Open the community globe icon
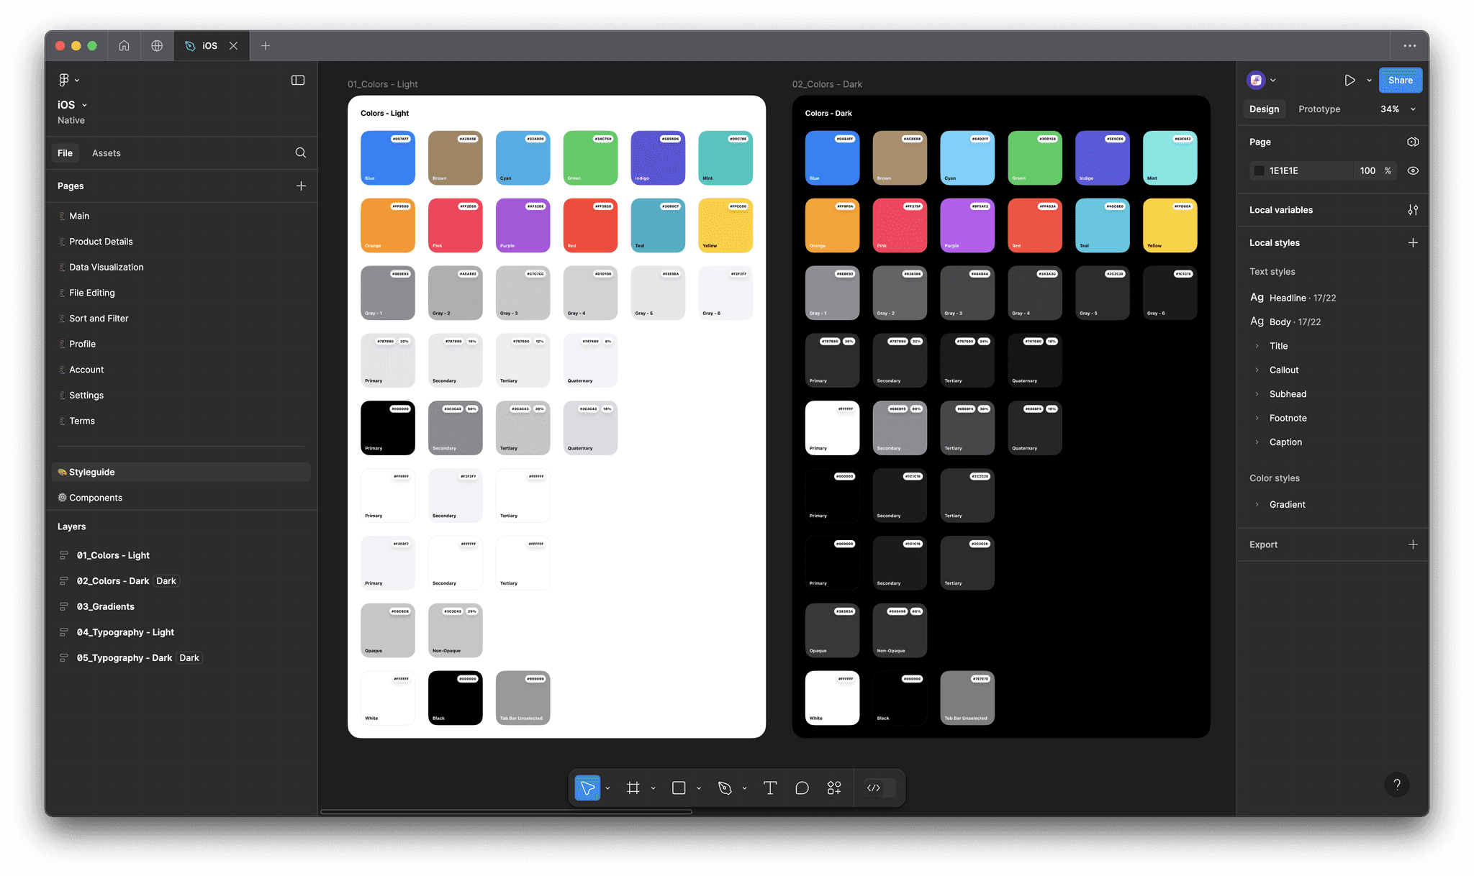 tap(157, 45)
